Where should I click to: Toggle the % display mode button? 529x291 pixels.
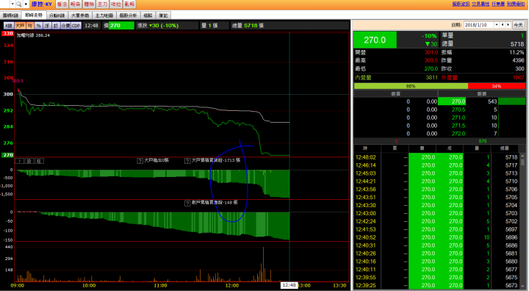click(x=38, y=26)
